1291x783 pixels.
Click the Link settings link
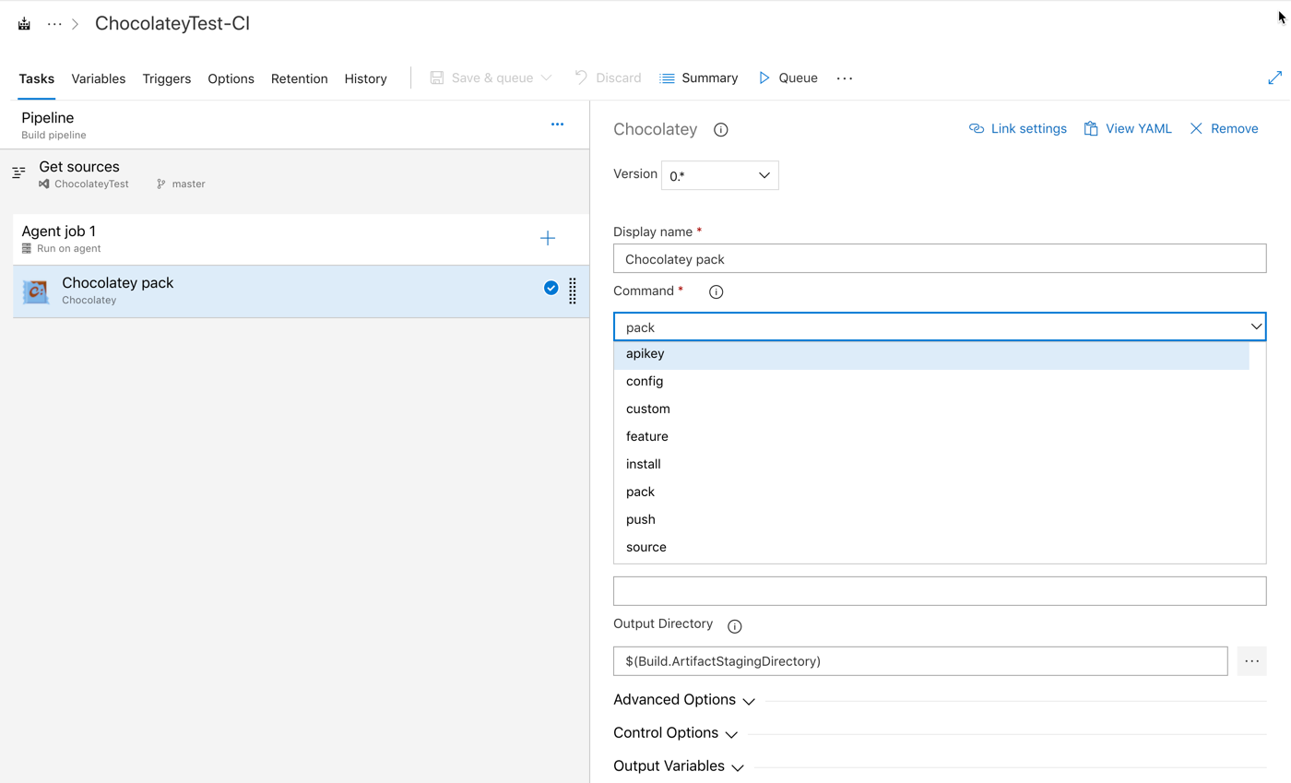1018,129
